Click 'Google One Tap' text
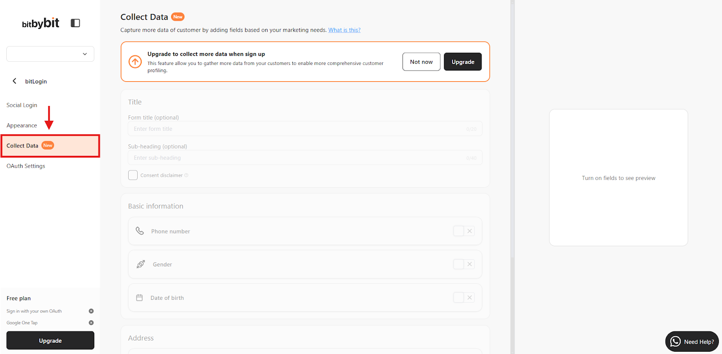 pyautogui.click(x=22, y=323)
